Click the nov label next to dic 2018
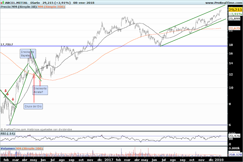 (x=202, y=160)
